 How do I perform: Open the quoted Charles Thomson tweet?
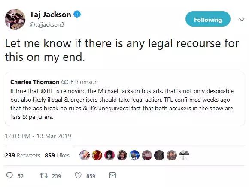click(125, 99)
